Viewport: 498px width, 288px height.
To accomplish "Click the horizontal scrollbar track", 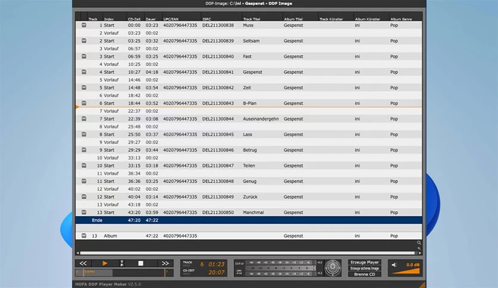I will pos(247,253).
